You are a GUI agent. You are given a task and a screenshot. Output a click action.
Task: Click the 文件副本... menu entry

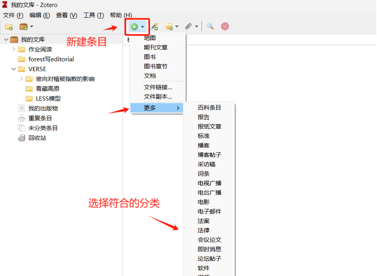pyautogui.click(x=157, y=97)
